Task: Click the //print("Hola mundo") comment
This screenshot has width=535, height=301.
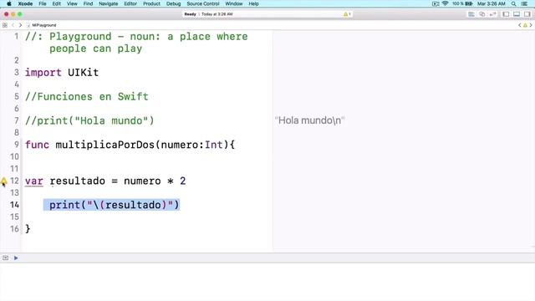Action: [x=89, y=120]
